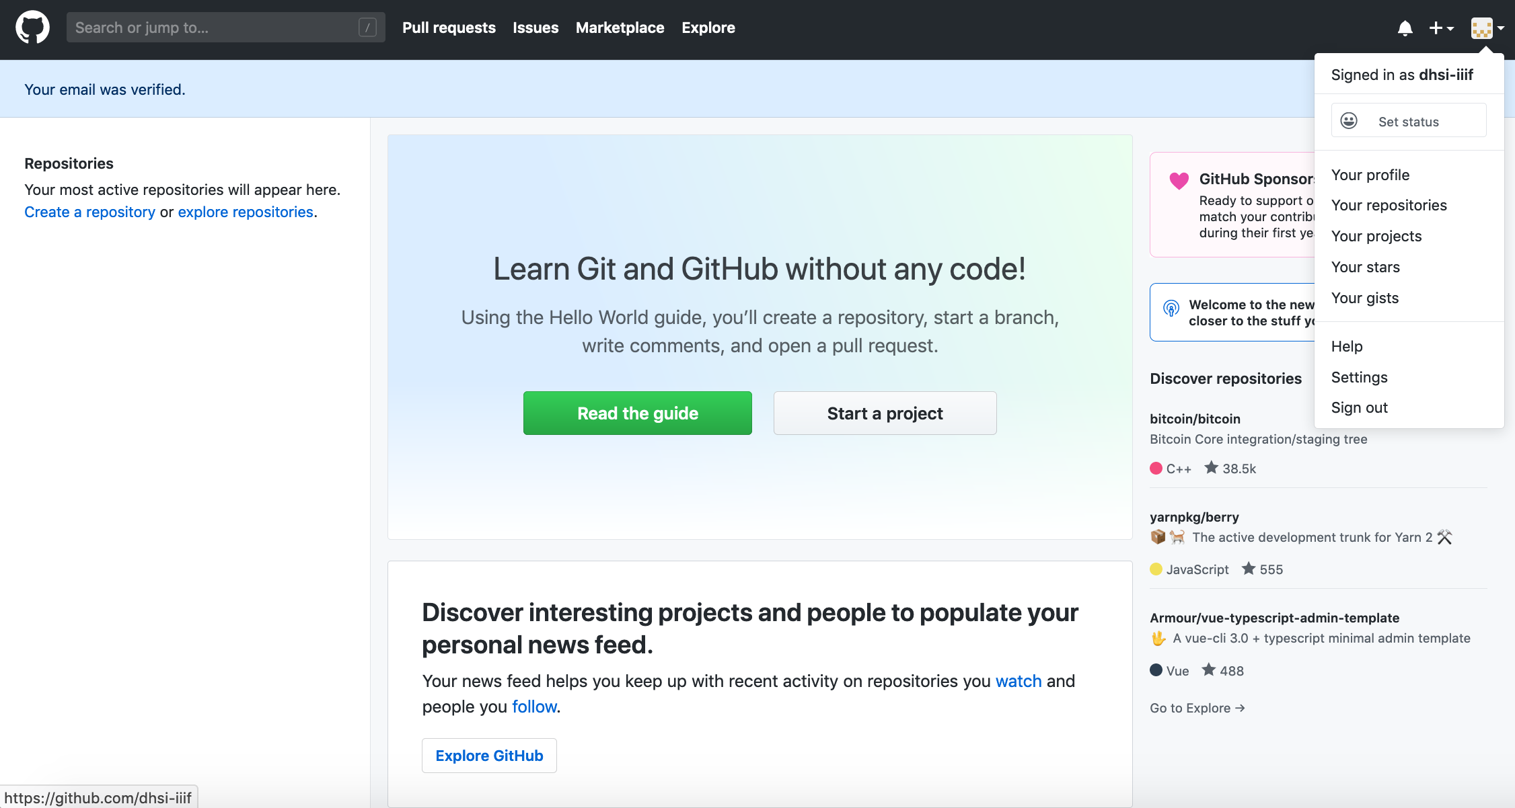Open Pull requests in the top nav
The image size is (1515, 808).
pos(449,28)
